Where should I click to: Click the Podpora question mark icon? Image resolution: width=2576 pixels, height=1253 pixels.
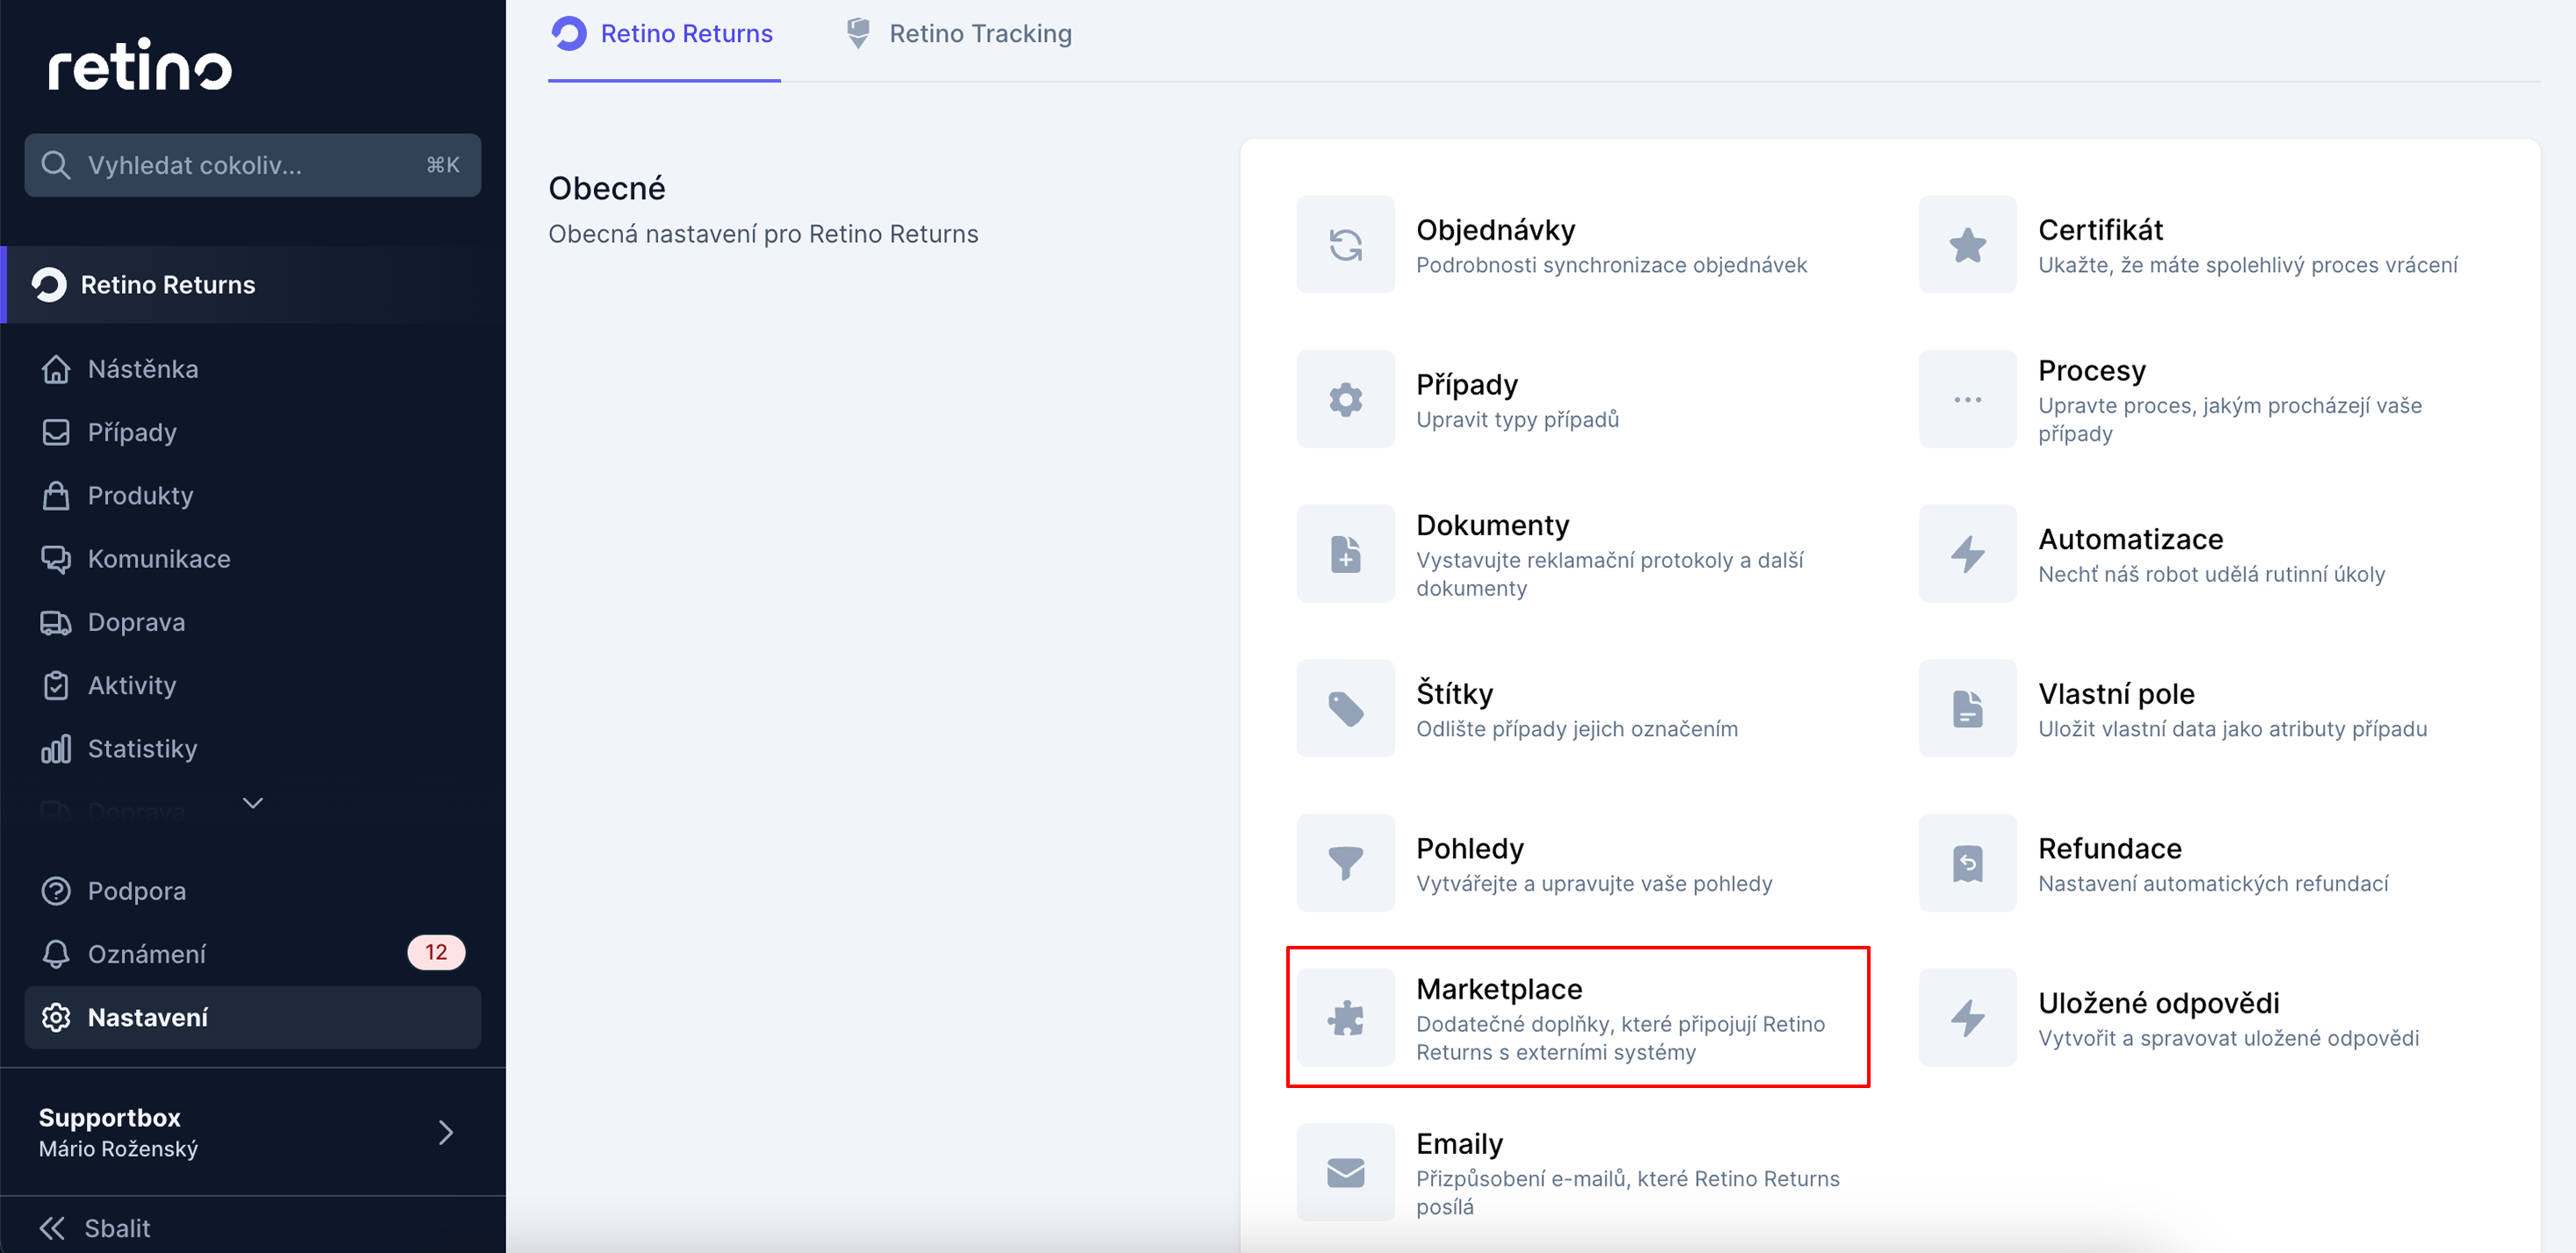pos(56,891)
